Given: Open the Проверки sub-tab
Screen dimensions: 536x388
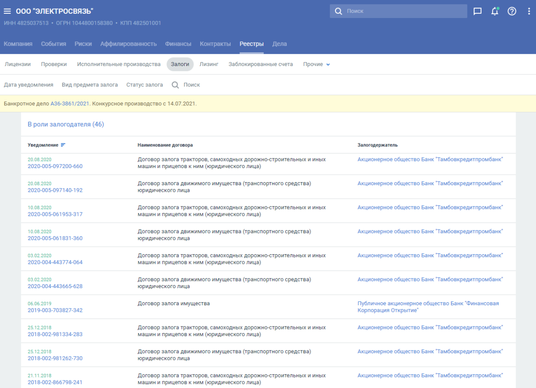Looking at the screenshot, I should 54,64.
